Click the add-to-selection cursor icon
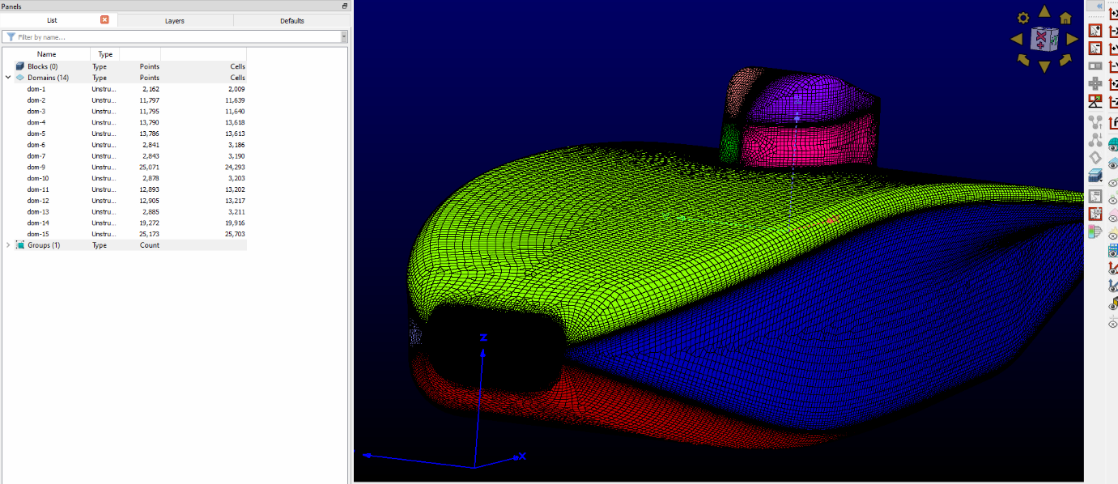Screen dimensions: 1118x484 [x=1095, y=31]
